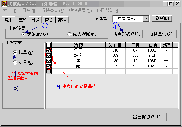Click the app icon in title bar
The image size is (182, 127).
coord(5,4)
